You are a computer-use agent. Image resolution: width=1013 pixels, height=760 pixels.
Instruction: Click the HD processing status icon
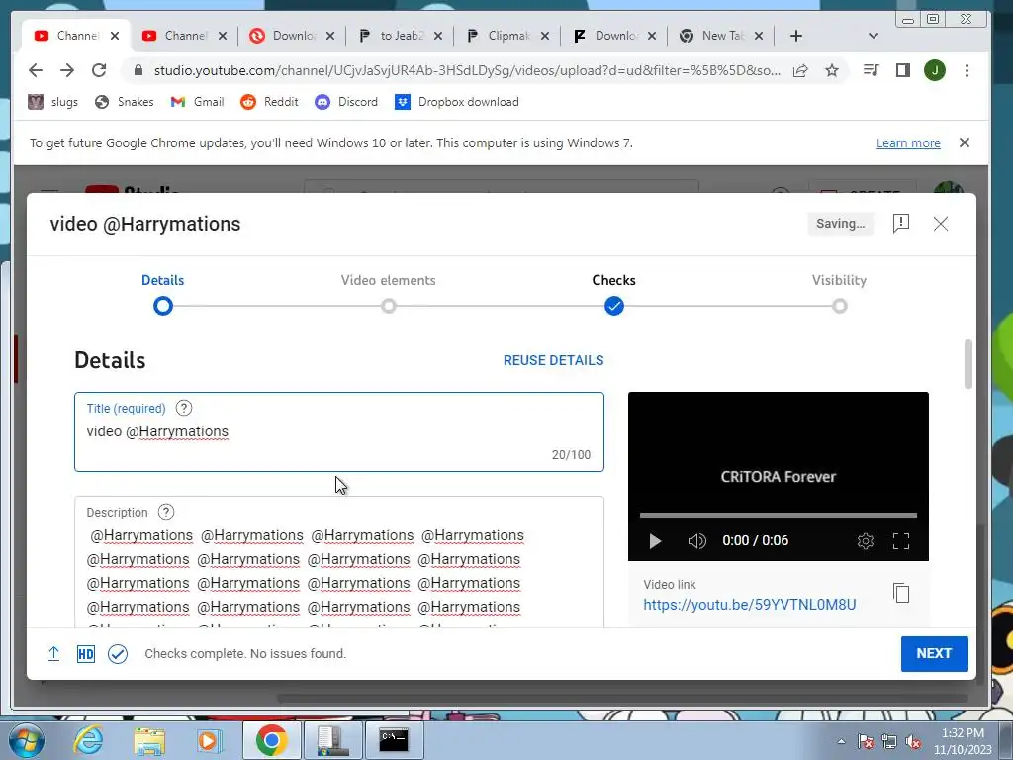tap(85, 654)
